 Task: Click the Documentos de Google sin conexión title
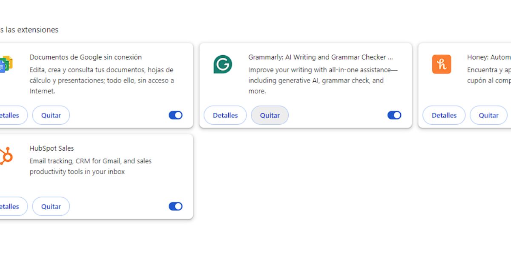[x=86, y=57]
